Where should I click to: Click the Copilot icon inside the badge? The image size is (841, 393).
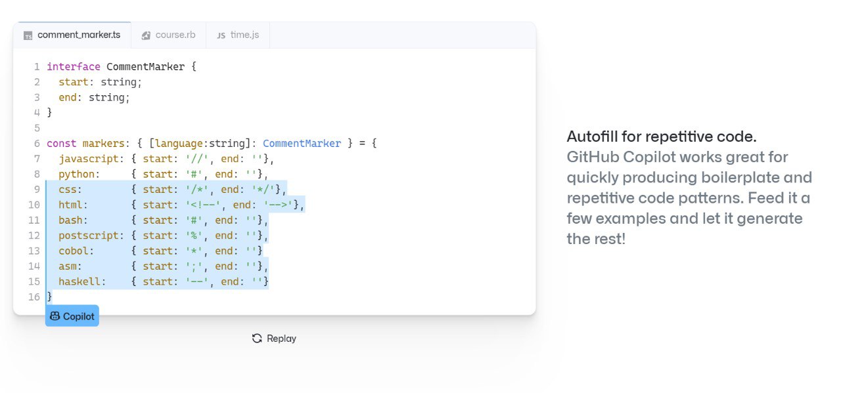click(x=55, y=316)
